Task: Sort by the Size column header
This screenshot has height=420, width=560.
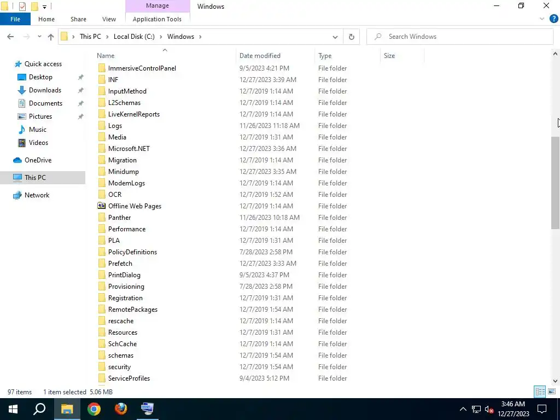Action: pyautogui.click(x=389, y=56)
